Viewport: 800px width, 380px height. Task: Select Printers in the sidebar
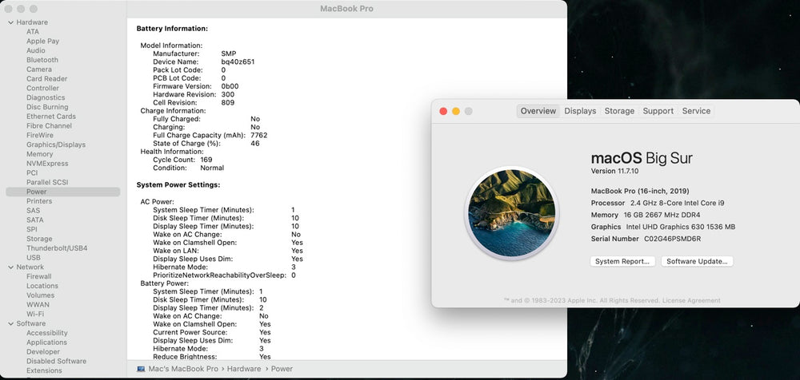click(x=39, y=201)
